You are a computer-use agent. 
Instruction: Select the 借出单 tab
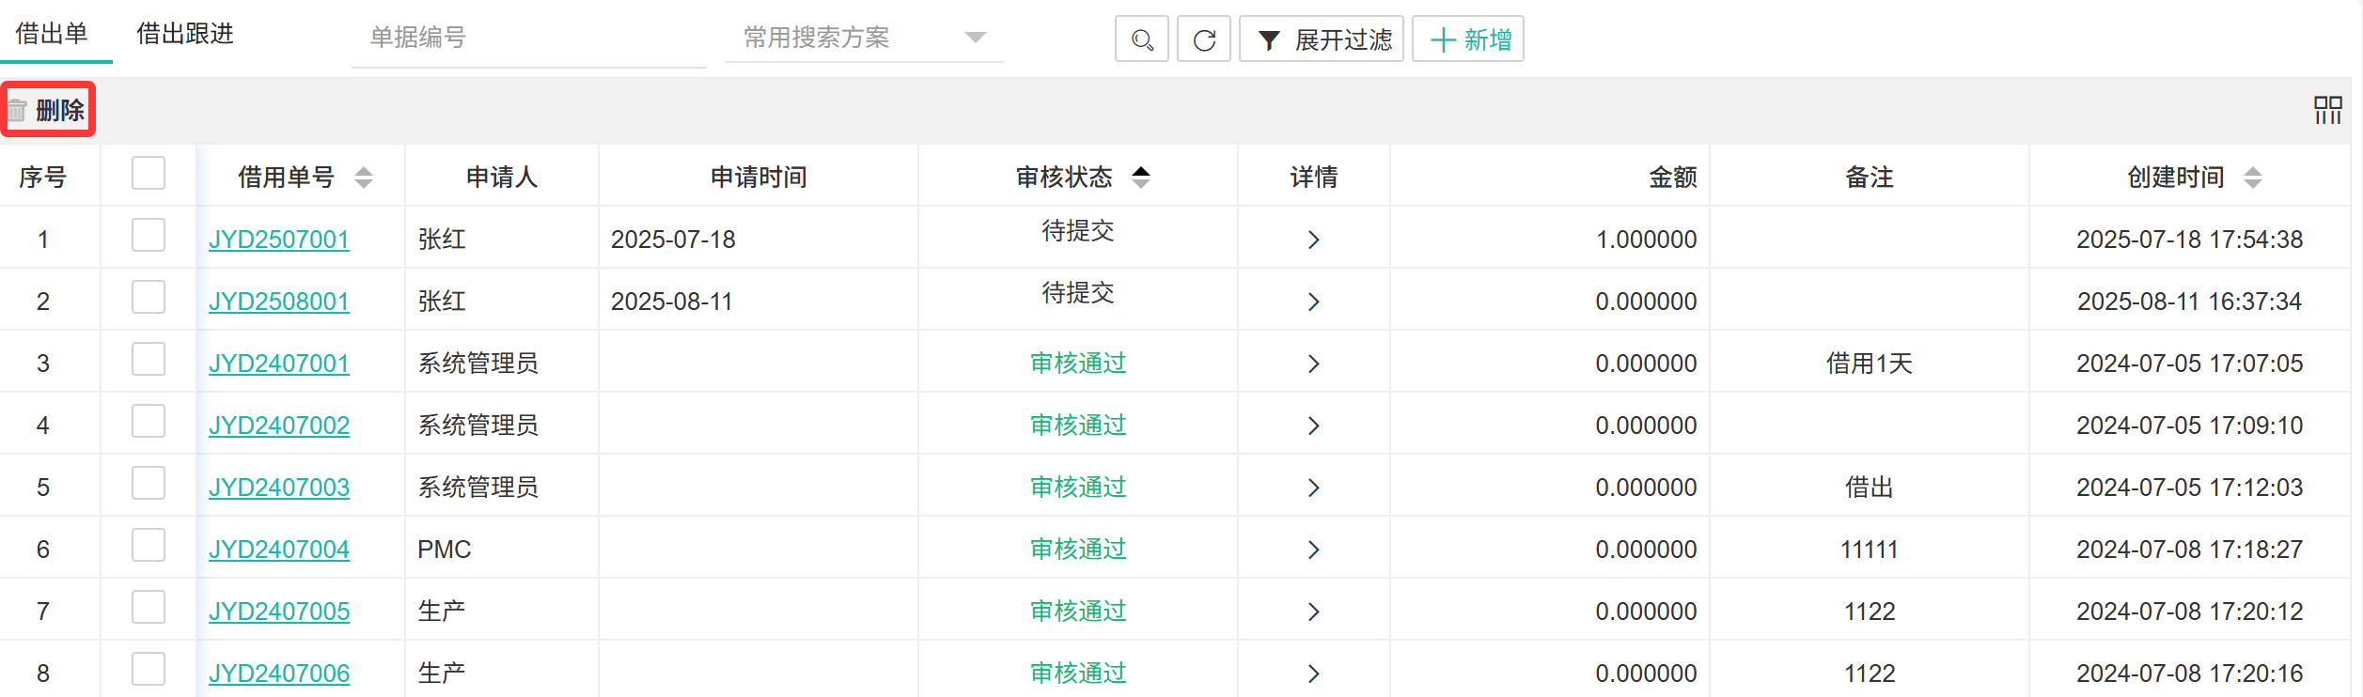point(52,34)
